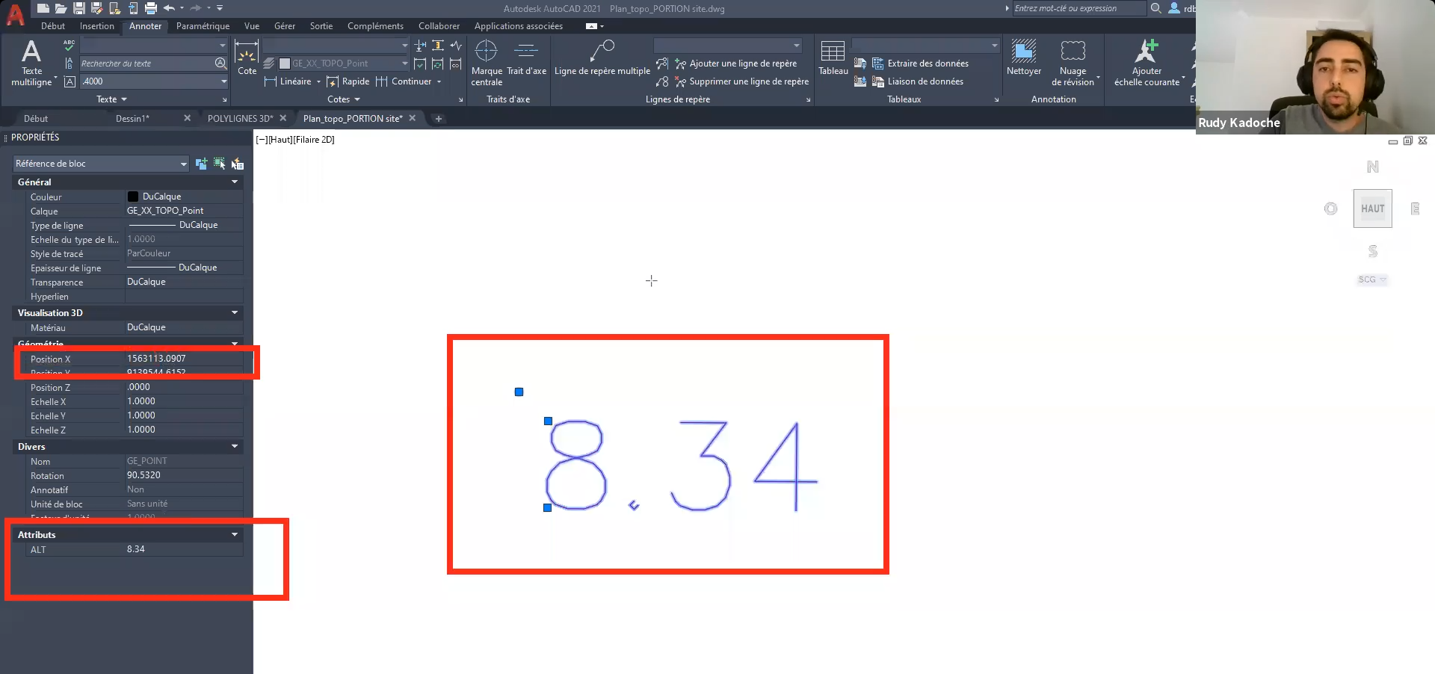Click the Redo arrow icon

click(196, 8)
